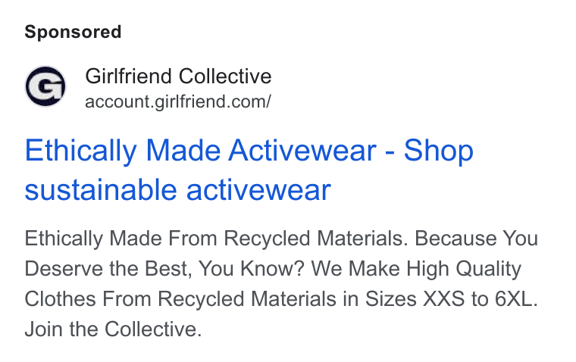Click the word 'Collective' in the advertiser name
Image resolution: width=576 pixels, height=362 pixels.
(x=225, y=76)
